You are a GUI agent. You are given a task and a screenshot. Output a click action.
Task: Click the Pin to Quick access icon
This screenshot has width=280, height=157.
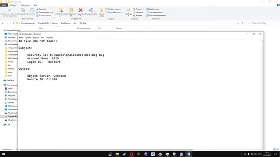10,10
